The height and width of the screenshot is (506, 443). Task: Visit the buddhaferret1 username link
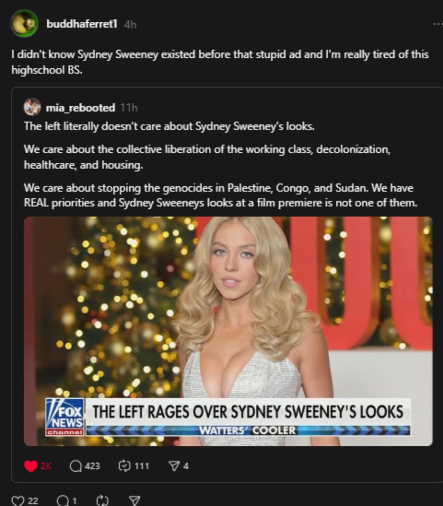(x=81, y=24)
